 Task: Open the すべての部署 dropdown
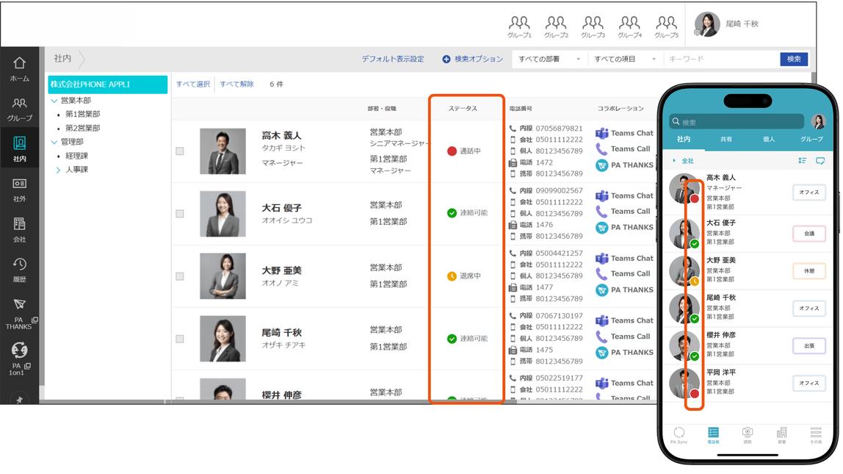point(549,60)
